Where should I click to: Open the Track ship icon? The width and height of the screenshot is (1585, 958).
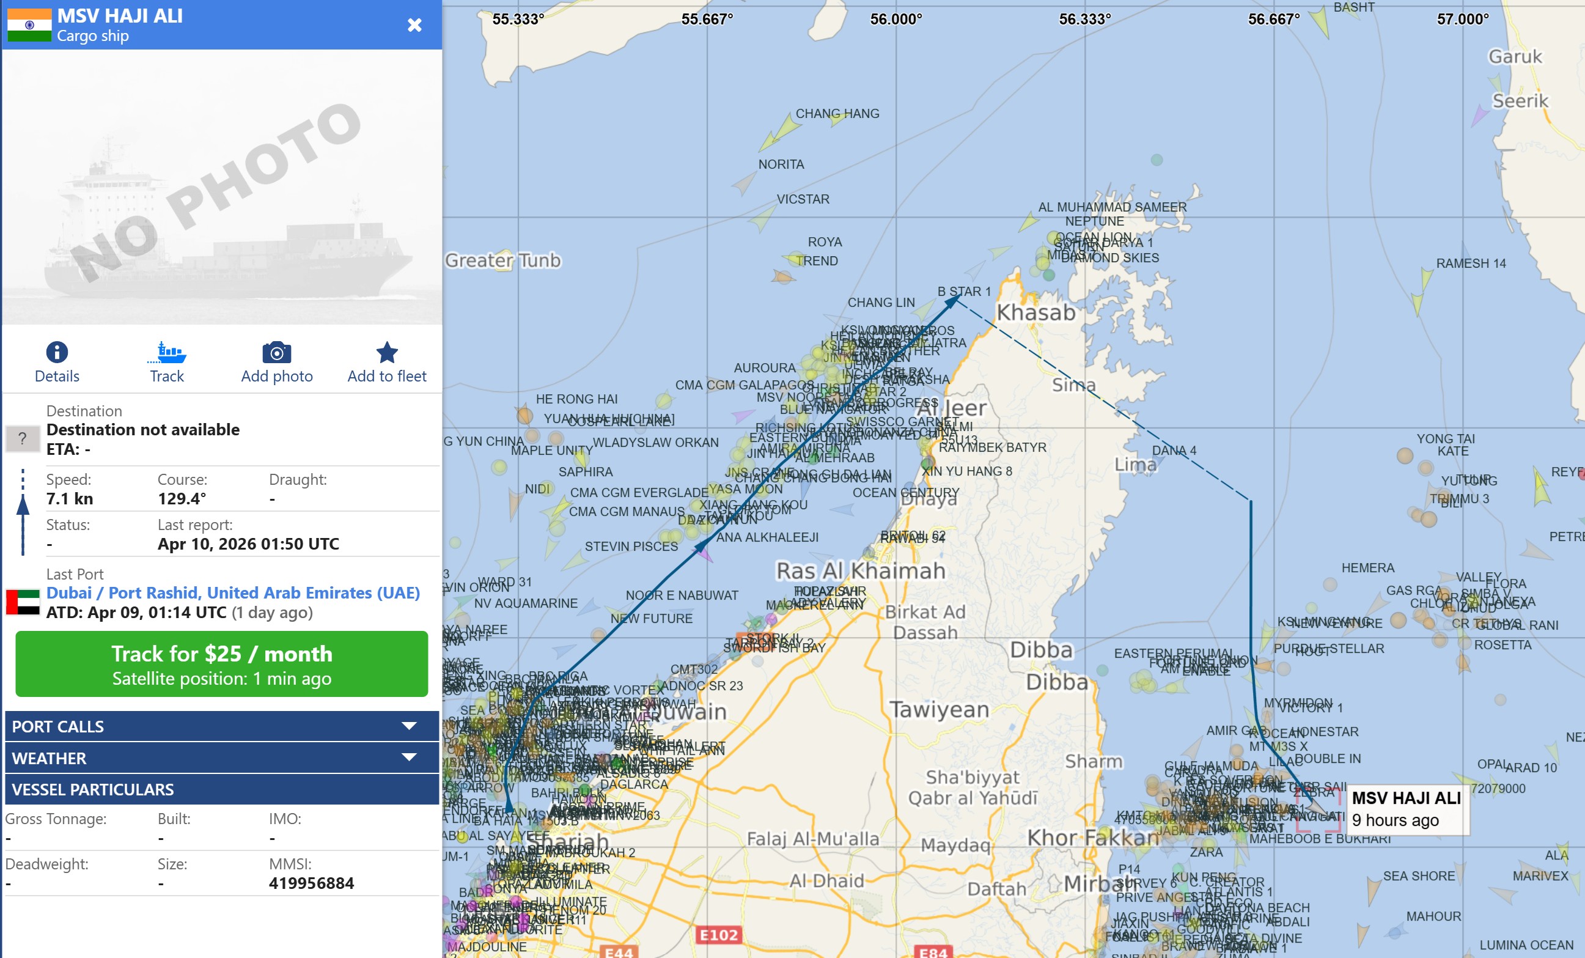[x=167, y=352]
